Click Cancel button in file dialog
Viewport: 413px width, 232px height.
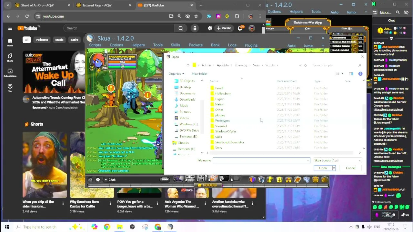point(350,168)
